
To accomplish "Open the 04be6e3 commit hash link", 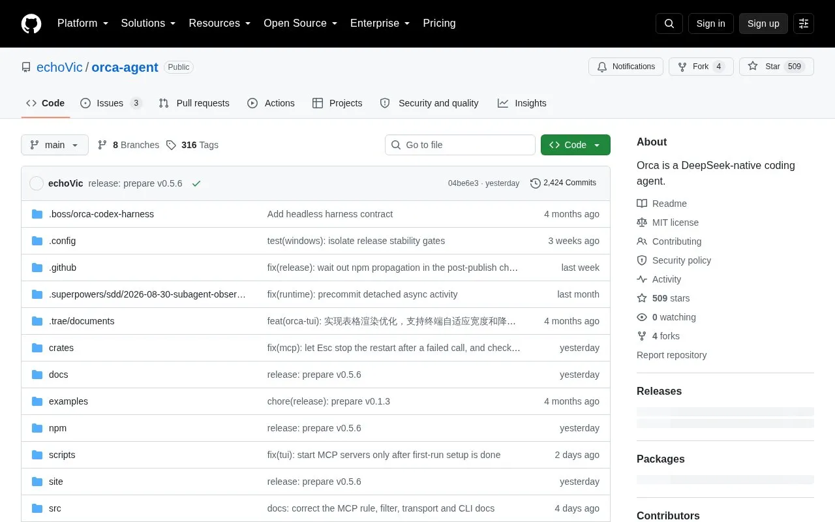I will 463,183.
